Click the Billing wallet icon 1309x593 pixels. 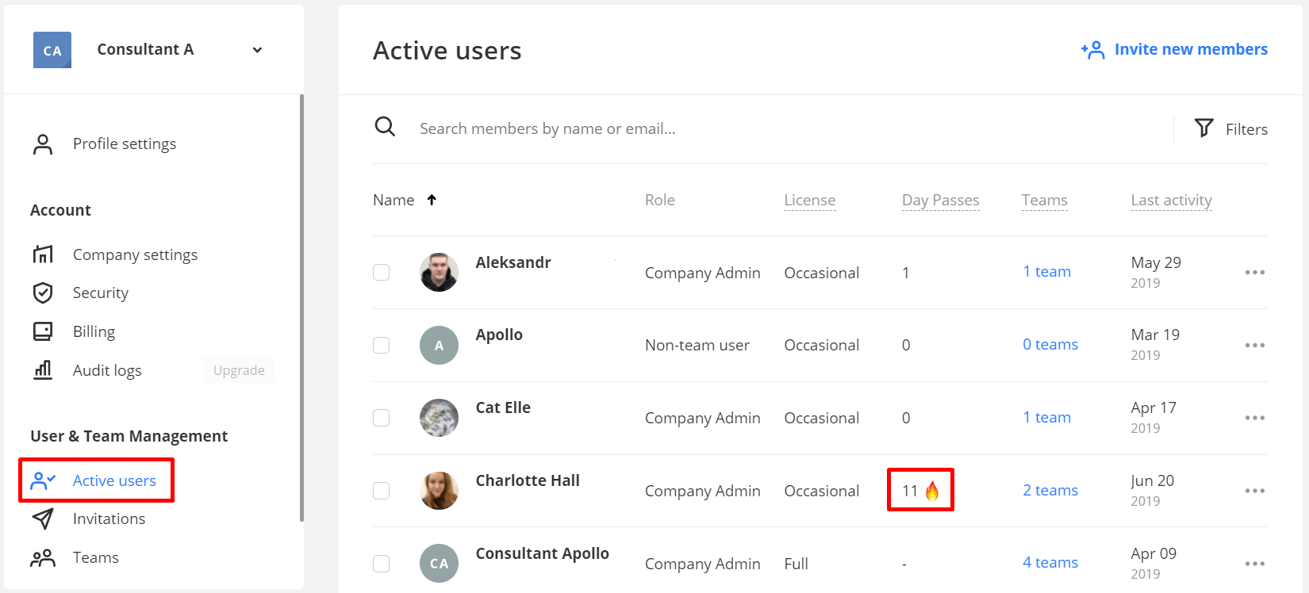[43, 331]
